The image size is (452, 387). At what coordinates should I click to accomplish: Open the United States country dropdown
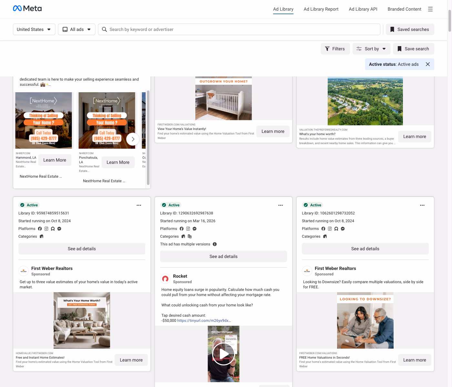pos(34,29)
